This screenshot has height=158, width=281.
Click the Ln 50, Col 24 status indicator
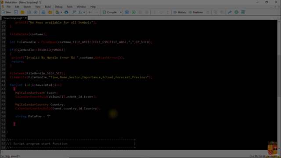tap(258, 156)
